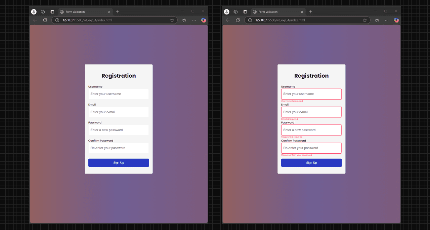
Task: Go back in the right browser window
Action: pyautogui.click(x=228, y=20)
